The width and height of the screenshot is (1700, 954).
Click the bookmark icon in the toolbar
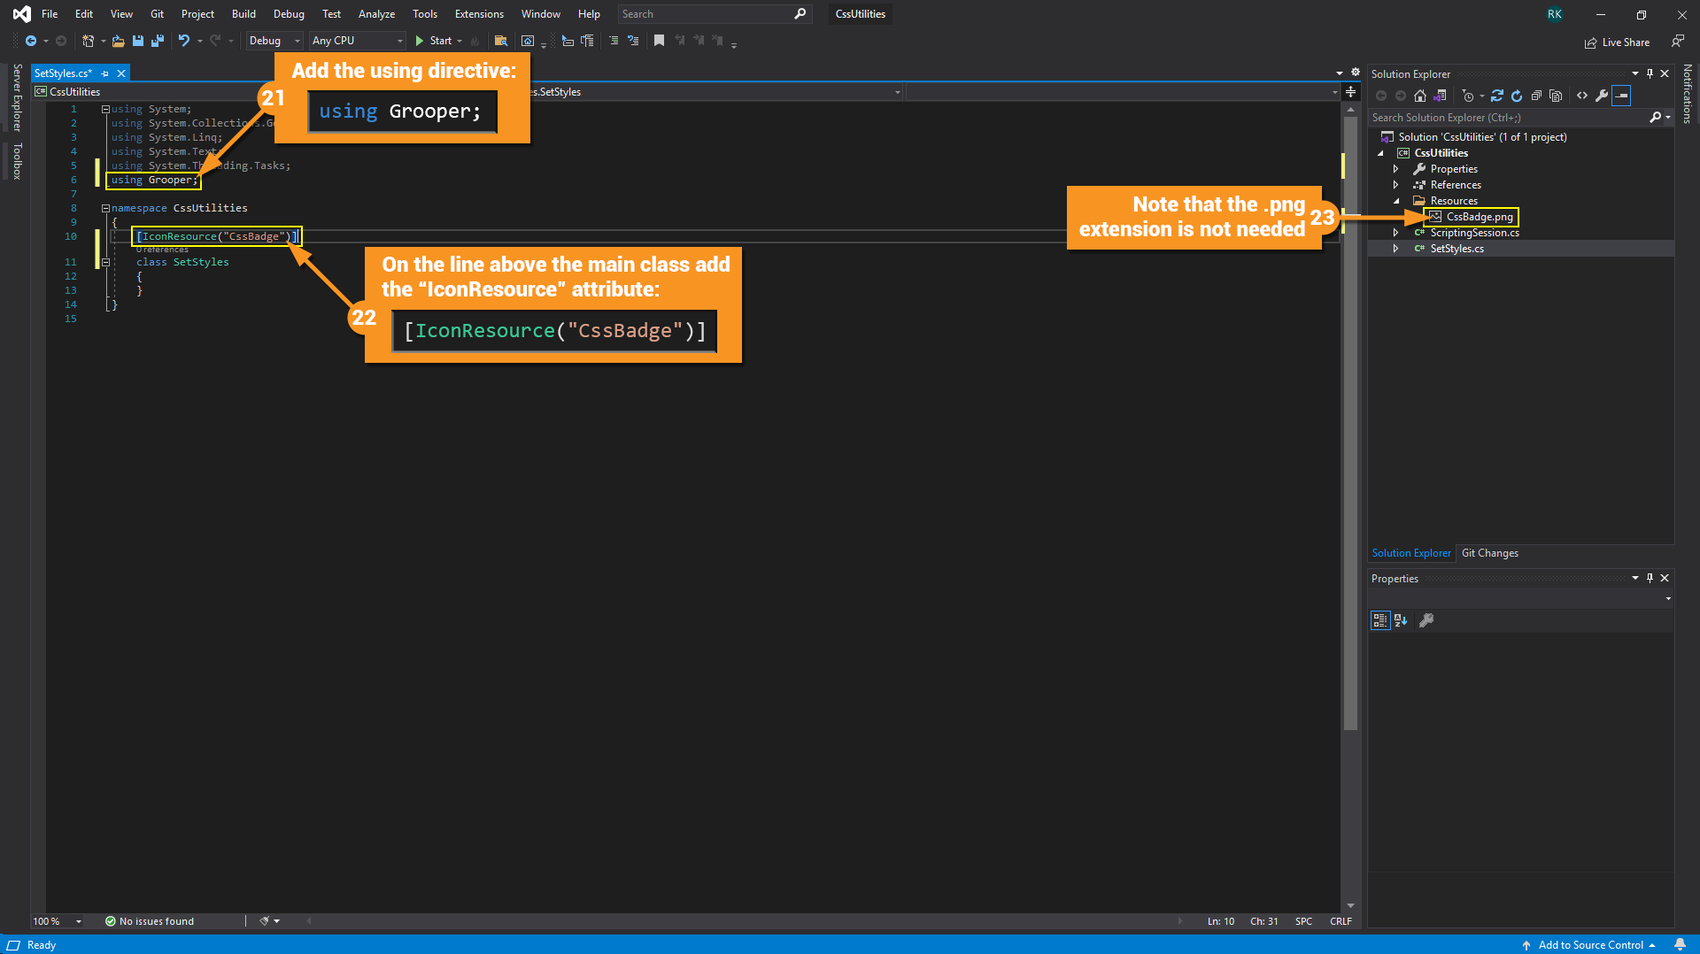click(x=659, y=41)
